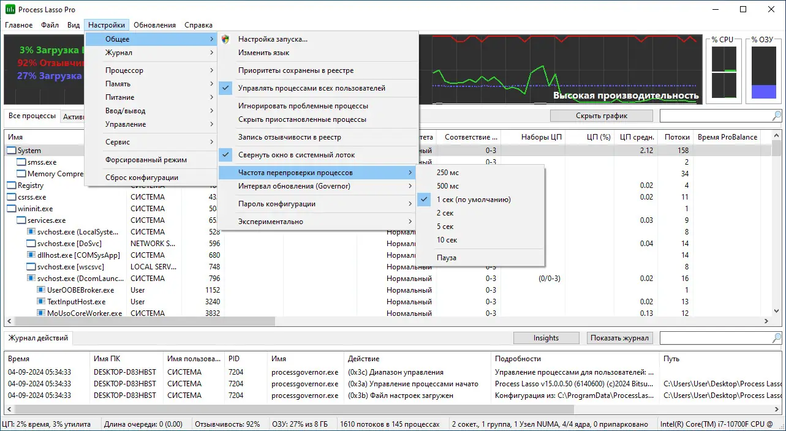The width and height of the screenshot is (786, 431).
Task: Open Экспериментально submenu
Action: pos(318,222)
